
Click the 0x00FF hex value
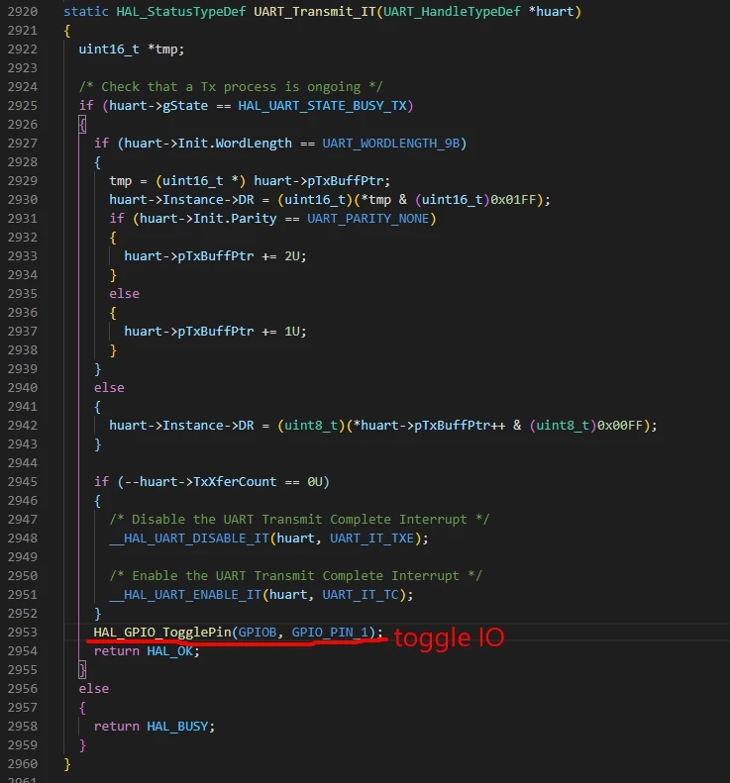tap(620, 426)
